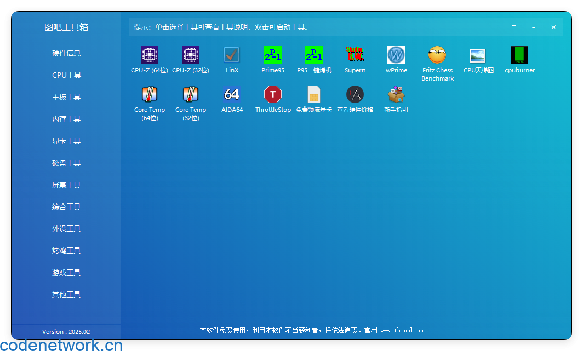This screenshot has width=583, height=351.
Task: Select the 烤鸡工具 sidebar item
Action: (66, 251)
